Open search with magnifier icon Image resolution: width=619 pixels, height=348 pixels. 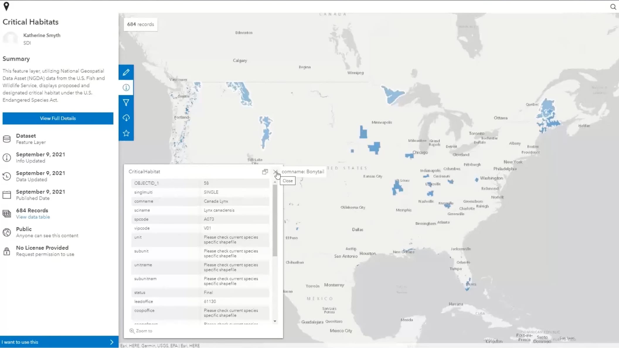(613, 7)
